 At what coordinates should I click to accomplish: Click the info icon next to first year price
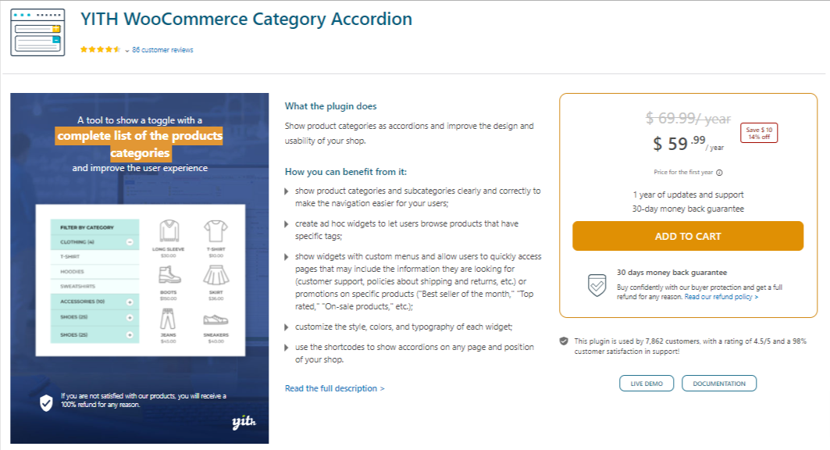point(719,172)
